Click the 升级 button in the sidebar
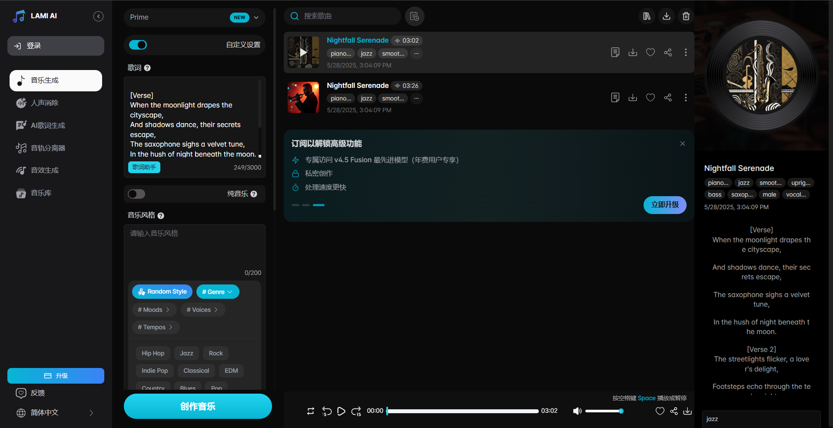The height and width of the screenshot is (428, 833). pos(56,376)
